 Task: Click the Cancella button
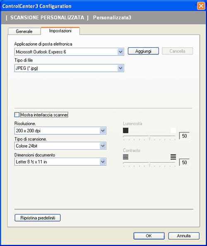pyautogui.click(x=178, y=51)
